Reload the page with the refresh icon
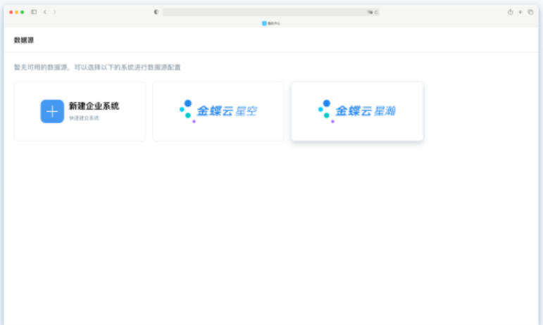Viewport: 543px width, 325px height. [x=376, y=12]
